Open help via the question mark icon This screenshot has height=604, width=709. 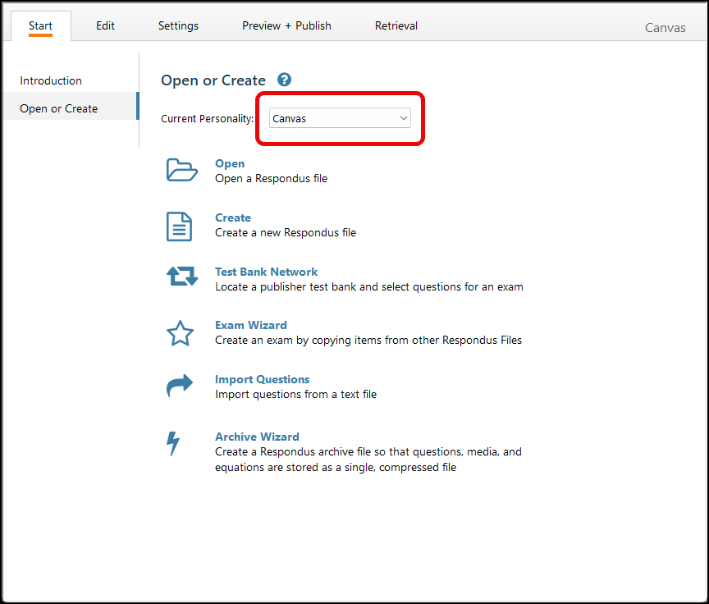click(285, 80)
